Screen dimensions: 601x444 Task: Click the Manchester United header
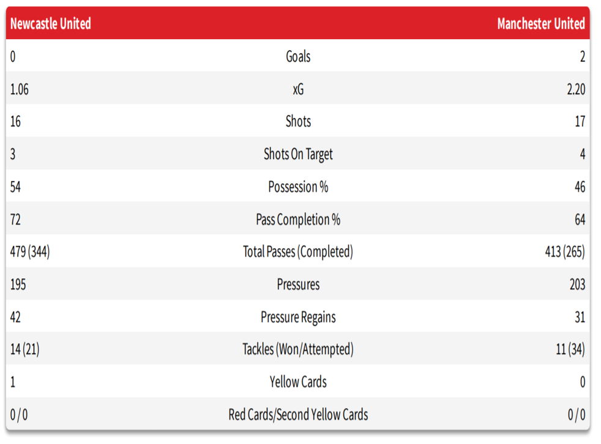click(x=541, y=24)
